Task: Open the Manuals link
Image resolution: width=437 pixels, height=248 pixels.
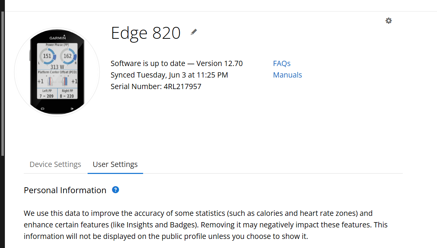Action: pos(287,75)
